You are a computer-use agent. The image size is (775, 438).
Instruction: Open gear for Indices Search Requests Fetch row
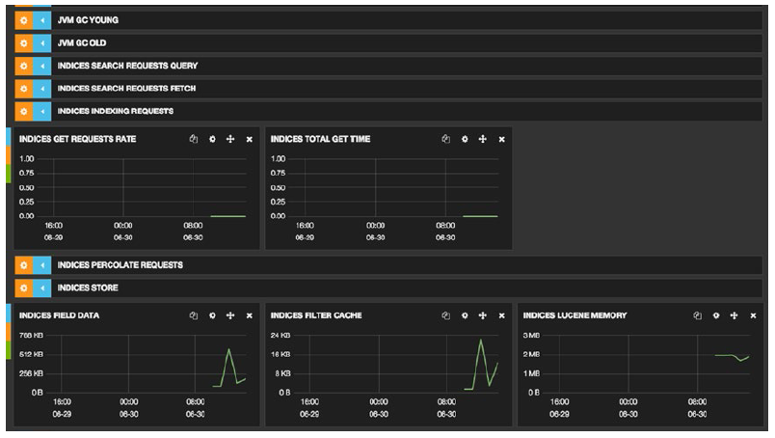pos(24,89)
